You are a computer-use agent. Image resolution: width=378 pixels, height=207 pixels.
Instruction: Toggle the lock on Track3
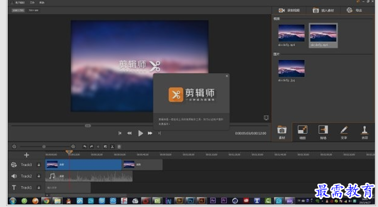pyautogui.click(x=39, y=165)
